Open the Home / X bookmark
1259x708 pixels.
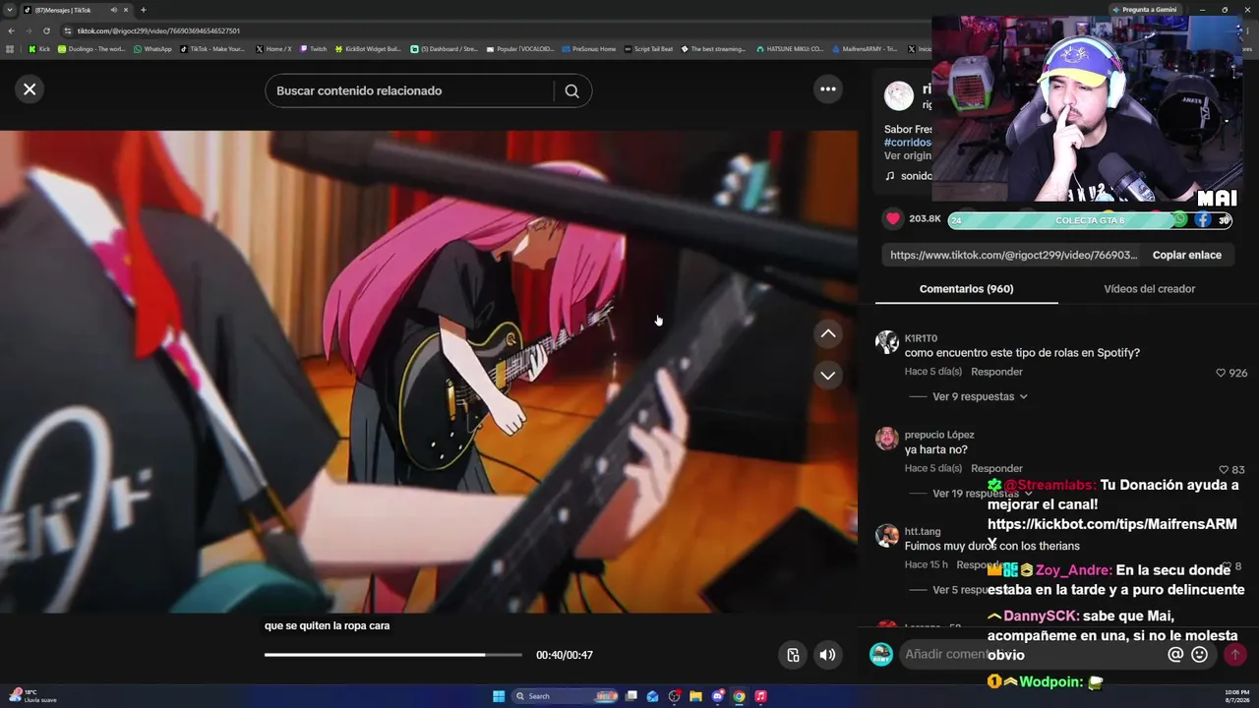(x=273, y=48)
